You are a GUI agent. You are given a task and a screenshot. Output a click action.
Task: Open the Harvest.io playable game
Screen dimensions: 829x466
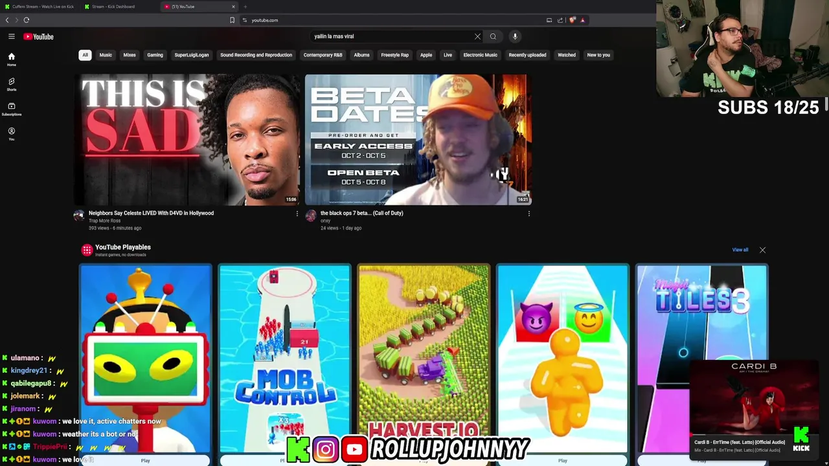(x=424, y=359)
